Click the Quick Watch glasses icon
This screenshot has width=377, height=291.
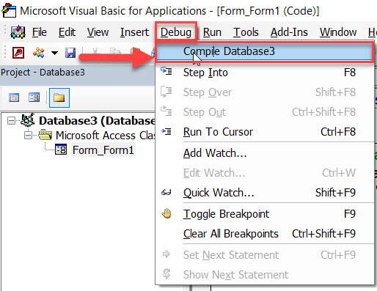(166, 193)
